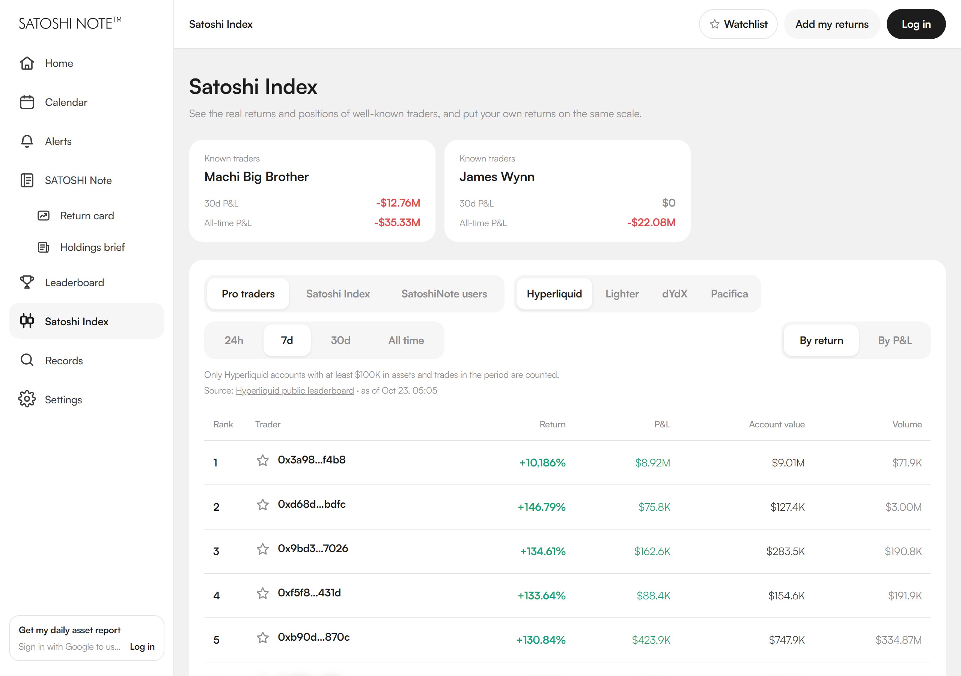The width and height of the screenshot is (961, 676).
Task: Select the Hyperliquid exchange tab
Action: tap(554, 294)
